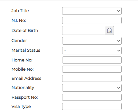
Task: Click the Passport No label
Action: [25, 98]
